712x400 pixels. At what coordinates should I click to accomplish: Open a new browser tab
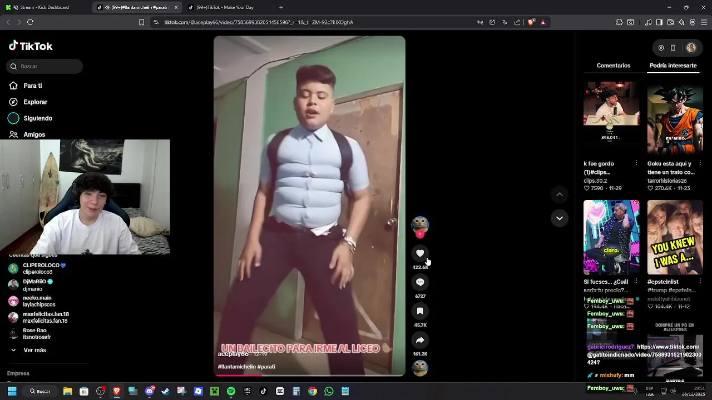pyautogui.click(x=281, y=7)
